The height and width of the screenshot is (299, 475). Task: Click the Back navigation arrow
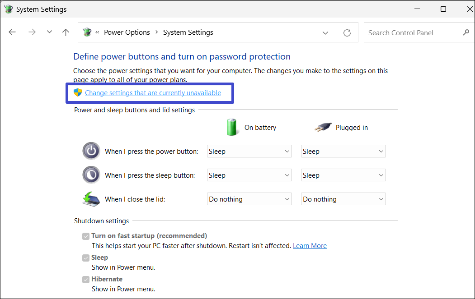click(12, 32)
